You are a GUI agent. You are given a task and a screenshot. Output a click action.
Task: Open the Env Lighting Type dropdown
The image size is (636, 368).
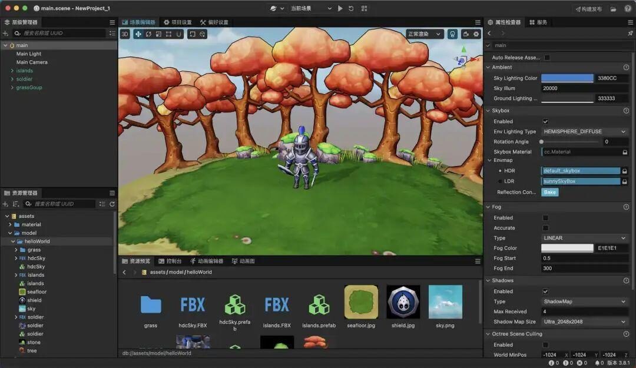pos(584,132)
